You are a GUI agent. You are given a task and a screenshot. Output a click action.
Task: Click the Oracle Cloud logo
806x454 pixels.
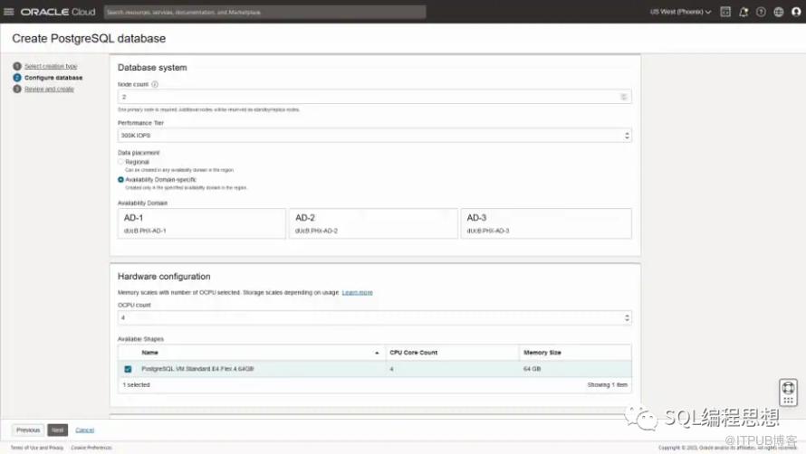click(58, 12)
